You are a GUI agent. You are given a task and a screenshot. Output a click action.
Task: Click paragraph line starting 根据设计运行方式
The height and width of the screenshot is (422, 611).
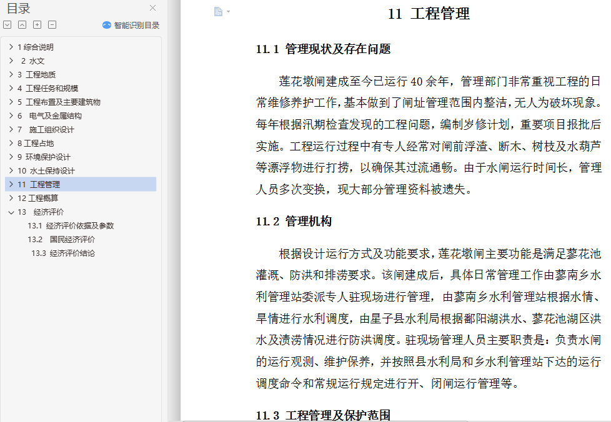440,254
